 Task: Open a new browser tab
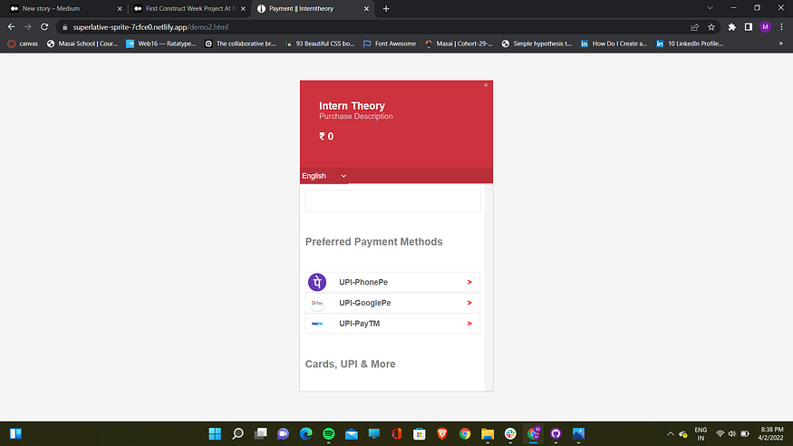pos(386,8)
